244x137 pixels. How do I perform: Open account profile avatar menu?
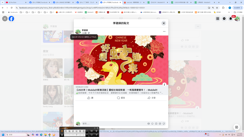pyautogui.click(x=237, y=19)
